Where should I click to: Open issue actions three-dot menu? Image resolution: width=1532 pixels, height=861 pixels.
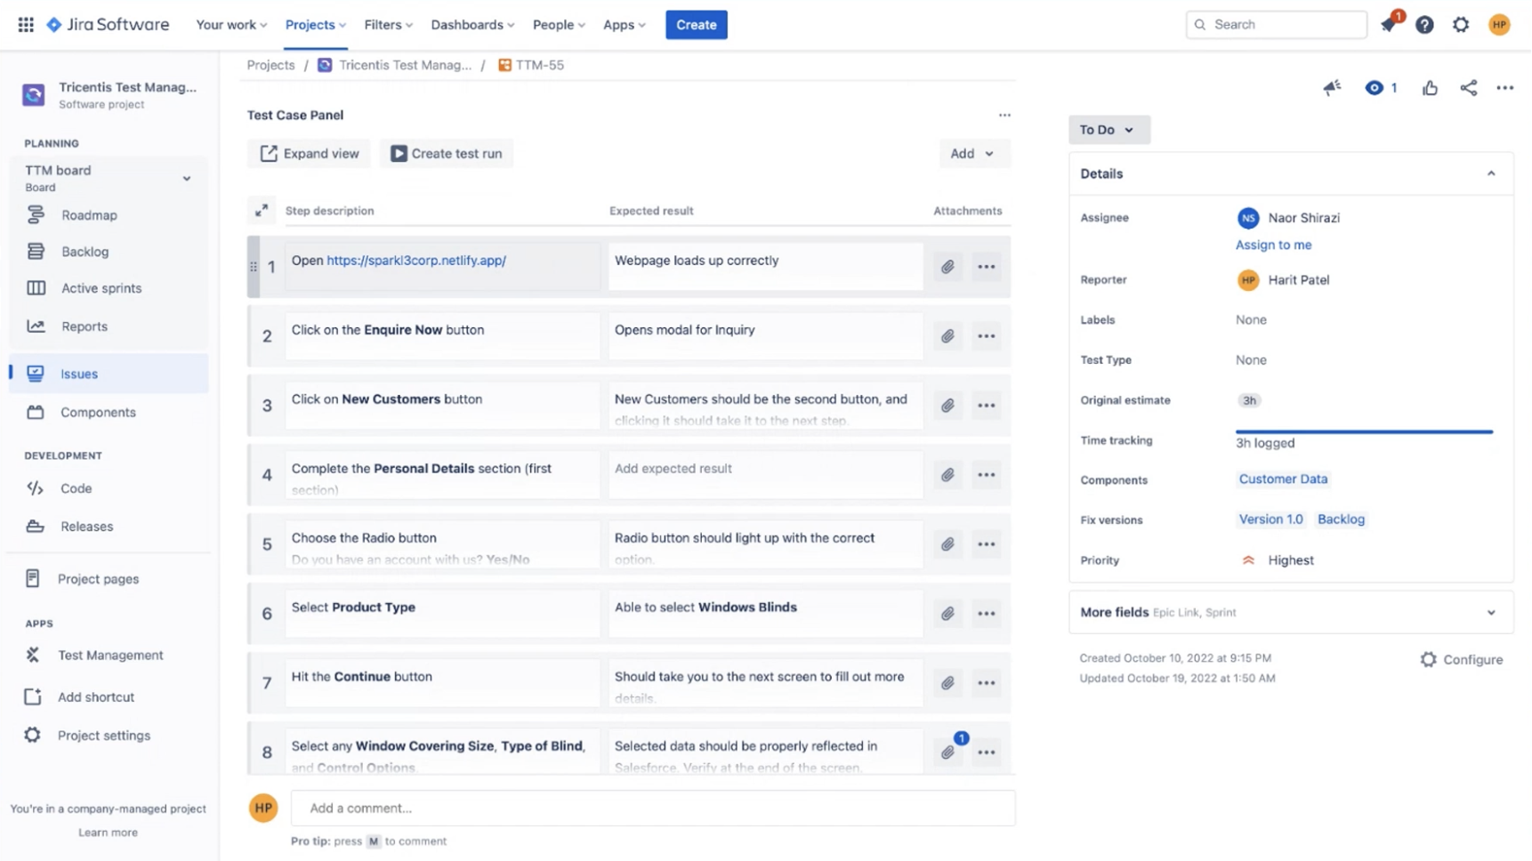(1504, 87)
